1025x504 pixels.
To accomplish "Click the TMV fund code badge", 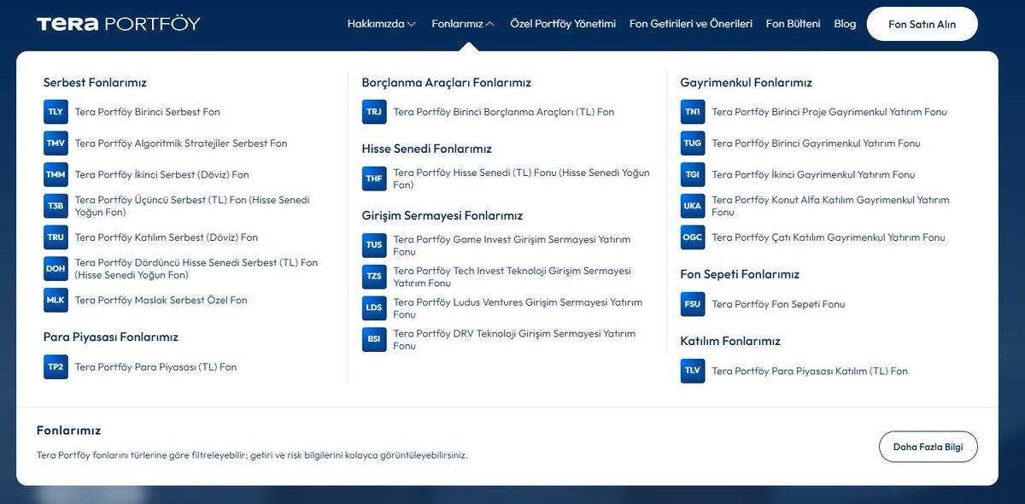I will pyautogui.click(x=56, y=144).
